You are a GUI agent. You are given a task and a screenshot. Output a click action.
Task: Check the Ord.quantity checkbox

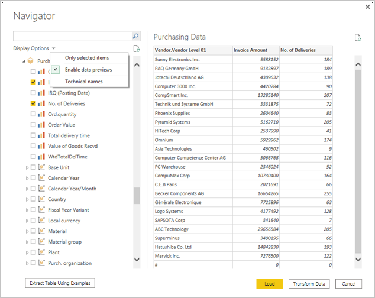point(33,114)
